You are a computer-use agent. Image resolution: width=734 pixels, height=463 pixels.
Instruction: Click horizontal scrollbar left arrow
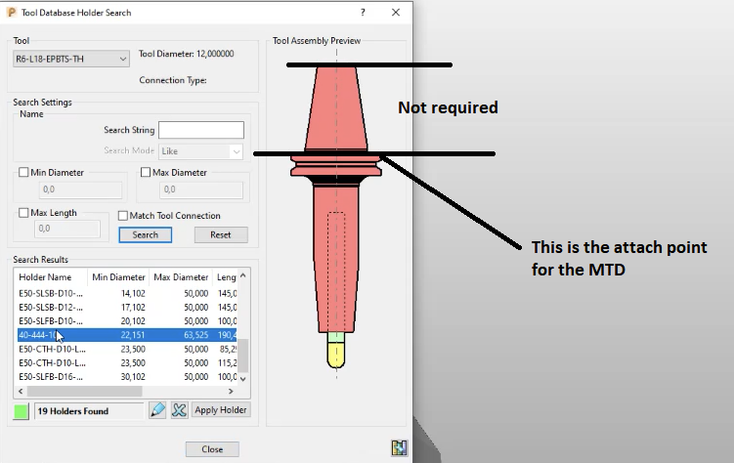point(21,391)
